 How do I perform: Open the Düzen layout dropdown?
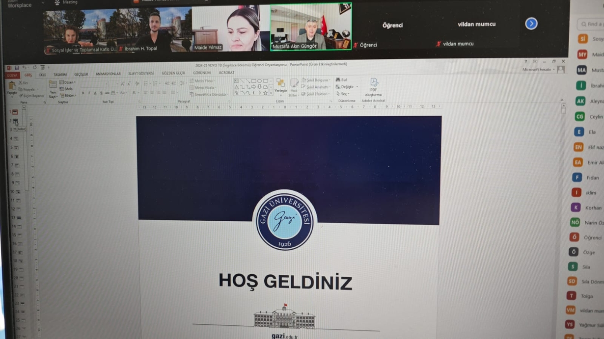68,82
